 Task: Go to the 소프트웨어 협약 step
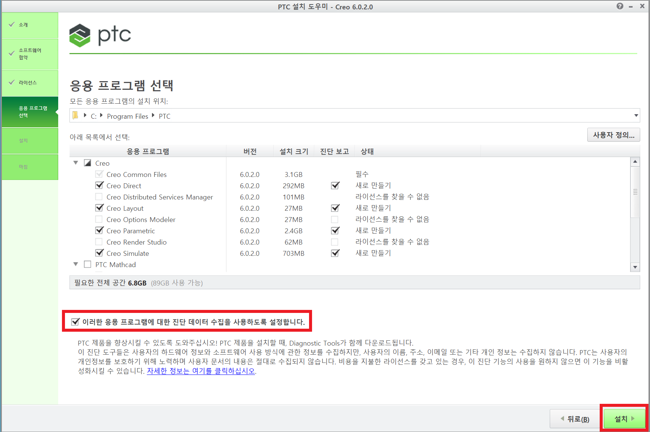[x=30, y=54]
